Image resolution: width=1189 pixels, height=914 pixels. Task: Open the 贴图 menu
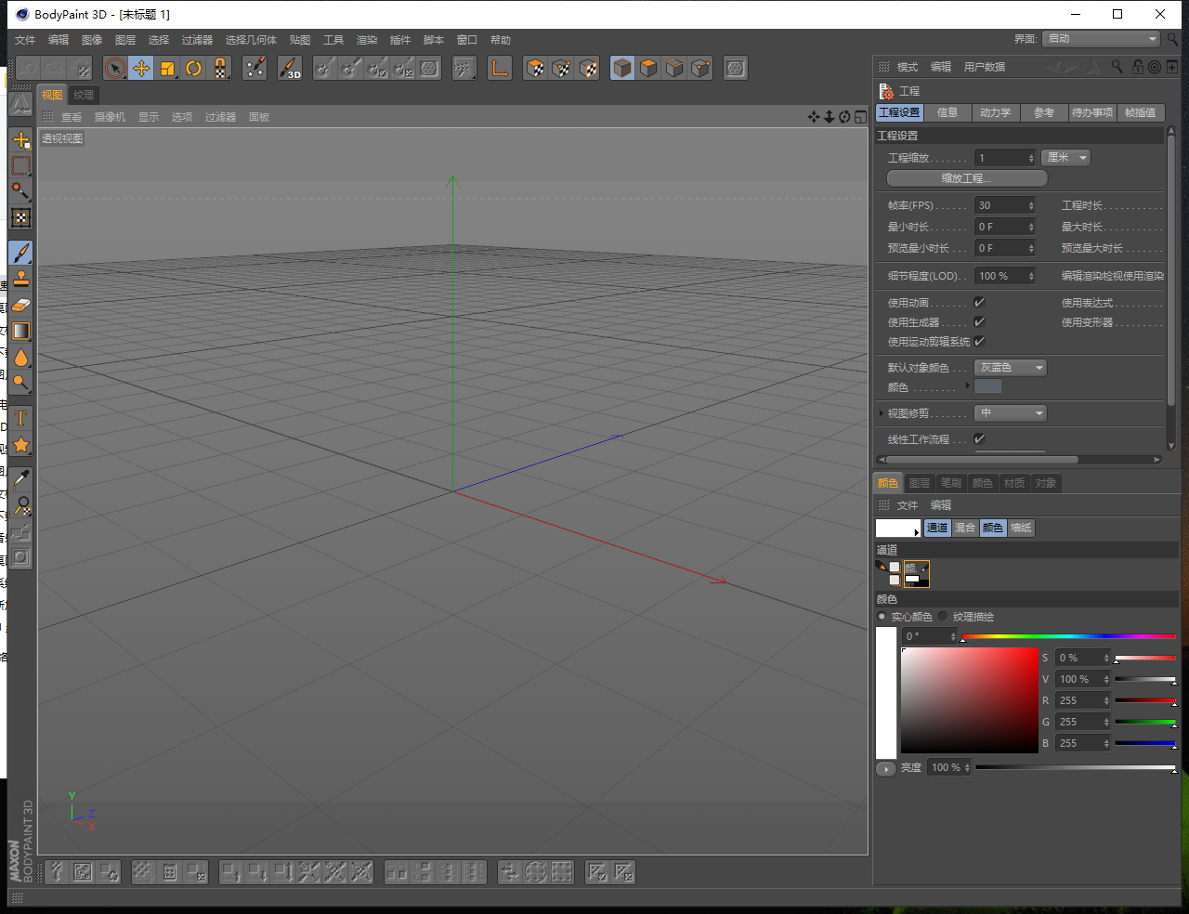pos(300,40)
